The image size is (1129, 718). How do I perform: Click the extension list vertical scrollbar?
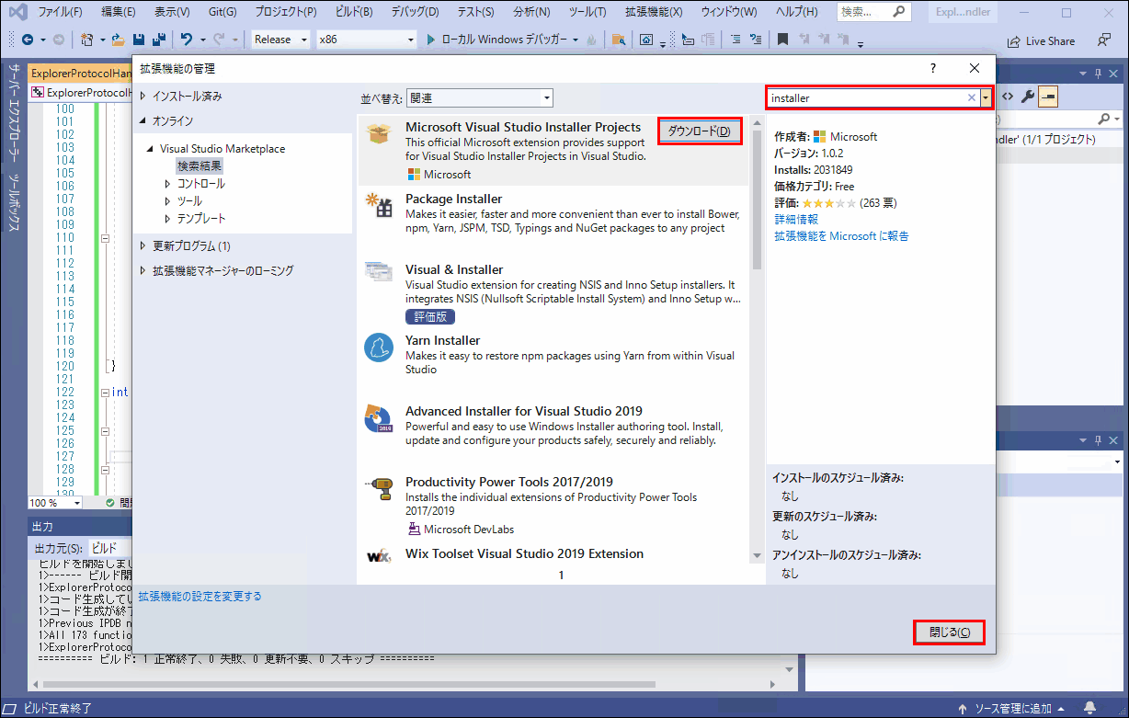point(757,338)
